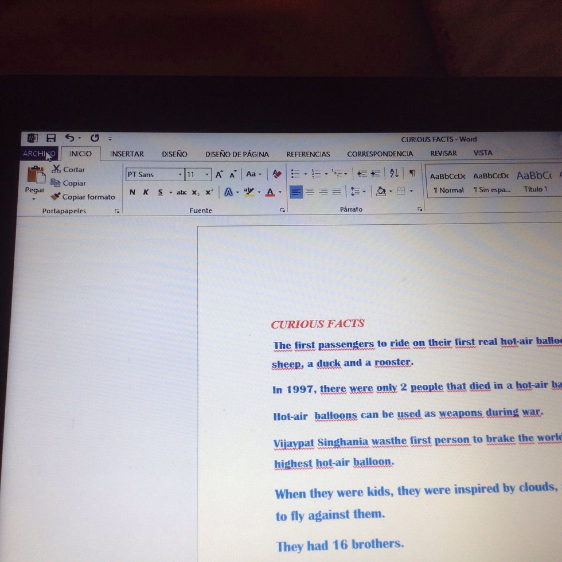
Task: Sort text with the A-Z sort icon
Action: [x=394, y=173]
